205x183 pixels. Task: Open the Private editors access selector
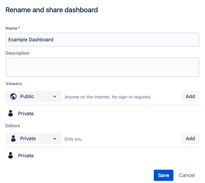[34, 138]
